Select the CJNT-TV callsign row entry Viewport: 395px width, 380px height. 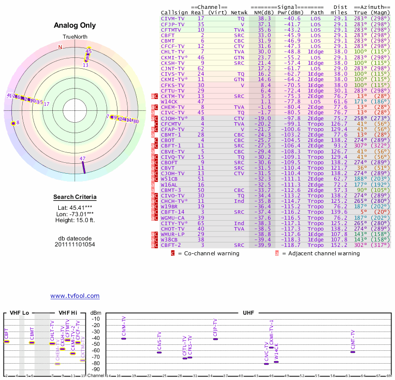pos(173,68)
